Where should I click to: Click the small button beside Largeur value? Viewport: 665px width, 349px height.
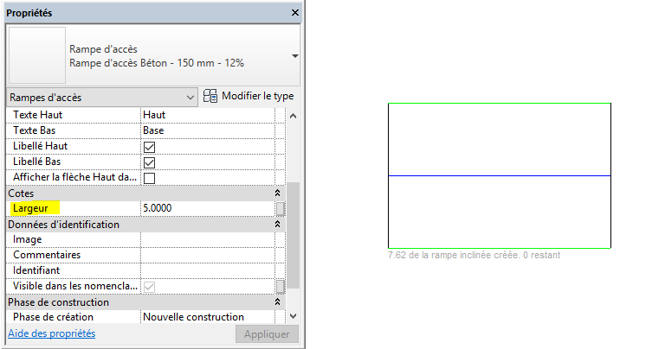coord(281,208)
